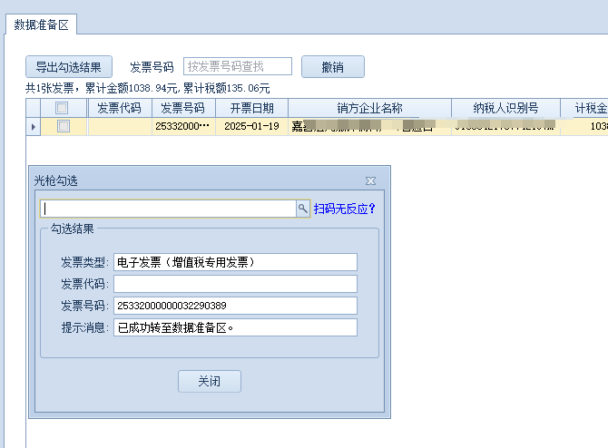Click the 导出勾选结果 button
The image size is (608, 448).
tap(69, 66)
